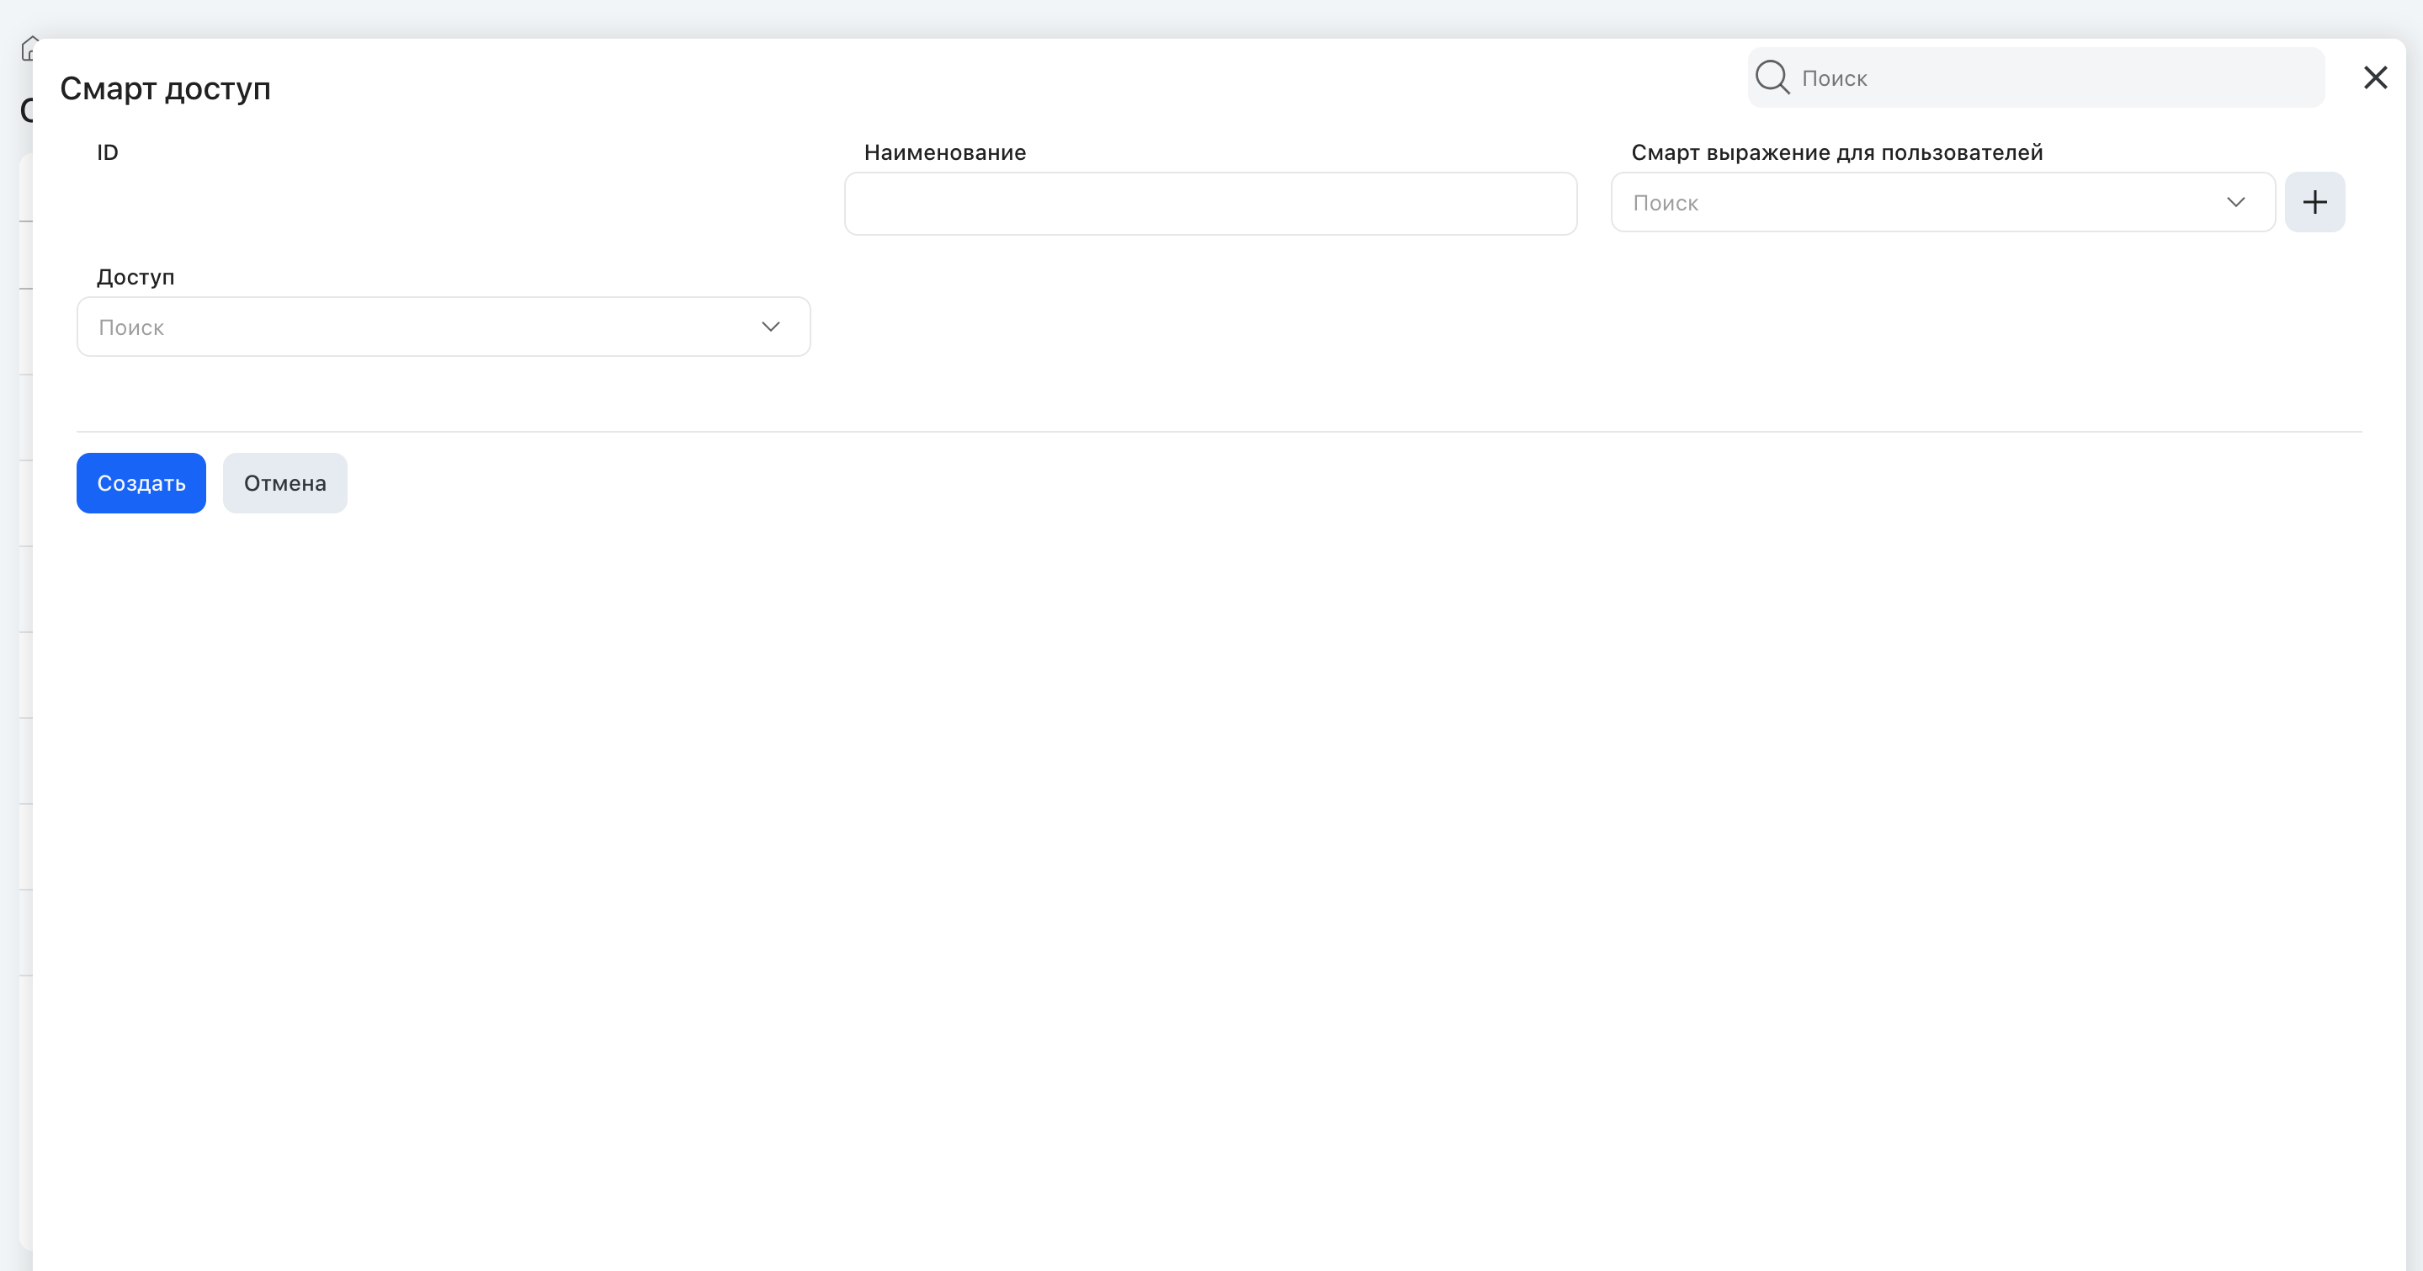Click the Смарт доступ dialog title
This screenshot has width=2423, height=1271.
(x=166, y=88)
